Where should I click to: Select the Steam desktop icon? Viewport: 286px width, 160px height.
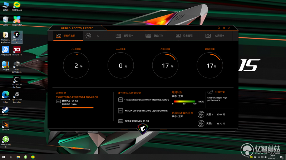[x=5, y=111]
